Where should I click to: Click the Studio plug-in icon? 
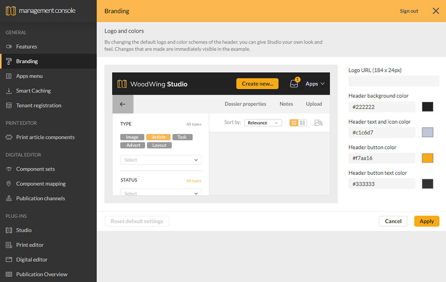tap(9, 230)
